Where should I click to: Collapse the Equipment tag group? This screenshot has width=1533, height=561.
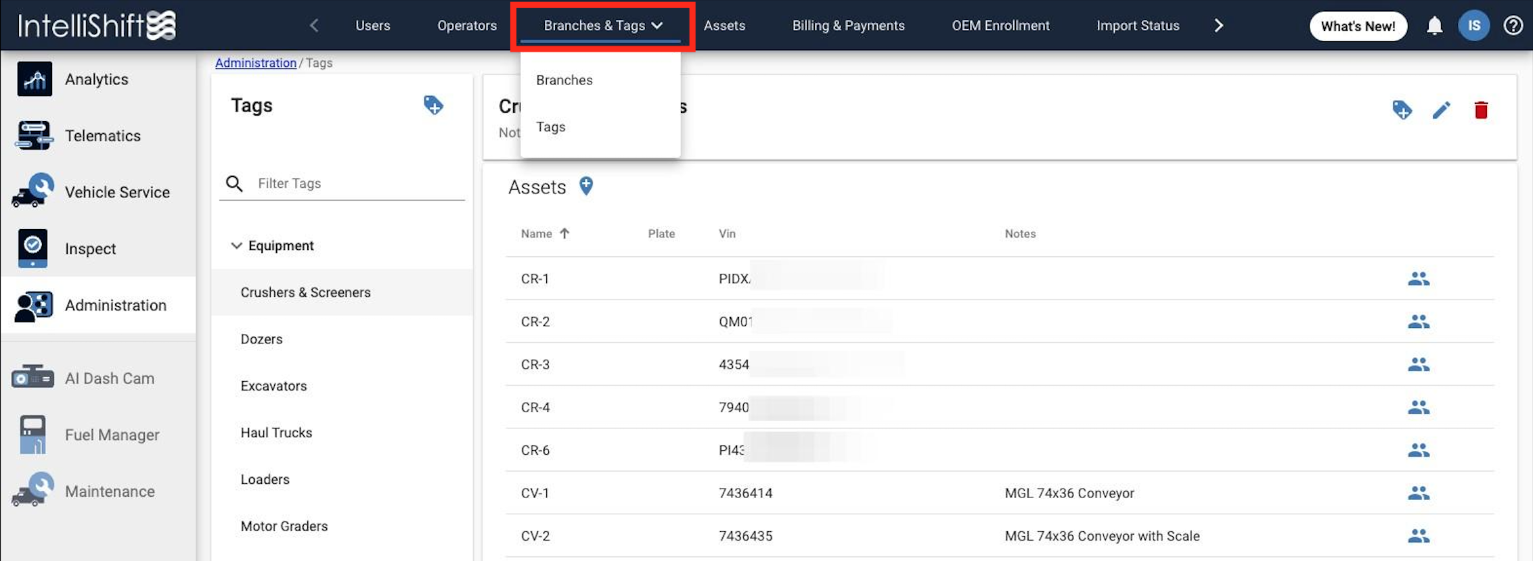pos(236,245)
